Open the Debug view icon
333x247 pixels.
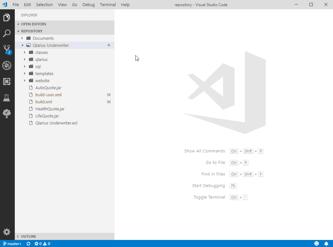tap(7, 65)
